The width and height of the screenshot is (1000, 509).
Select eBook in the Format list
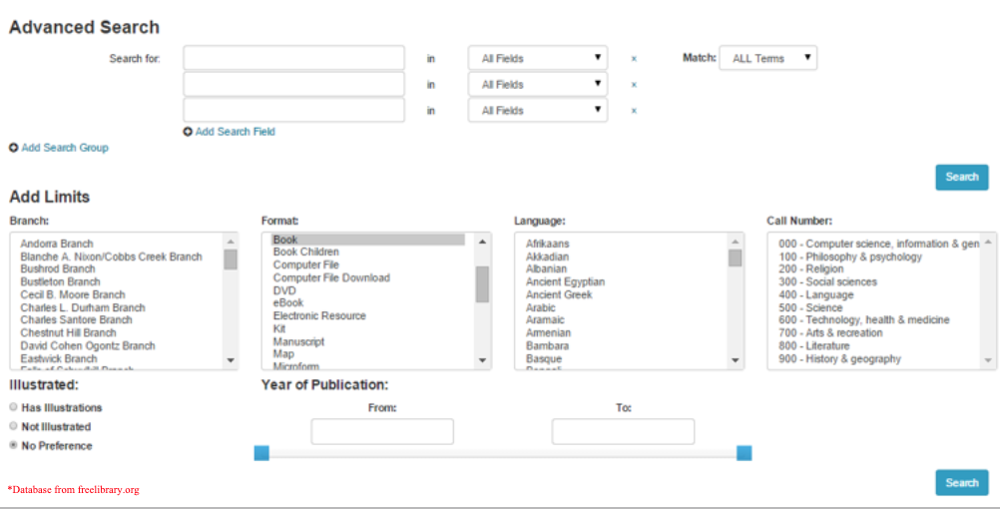click(x=288, y=303)
